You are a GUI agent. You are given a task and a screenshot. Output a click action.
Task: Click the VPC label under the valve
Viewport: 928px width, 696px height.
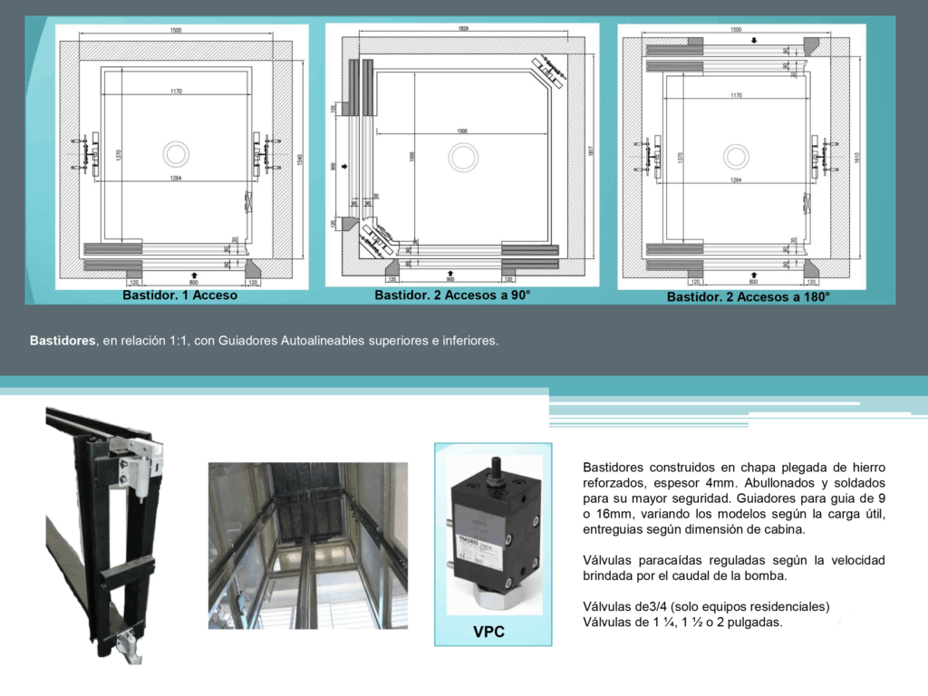tap(488, 632)
